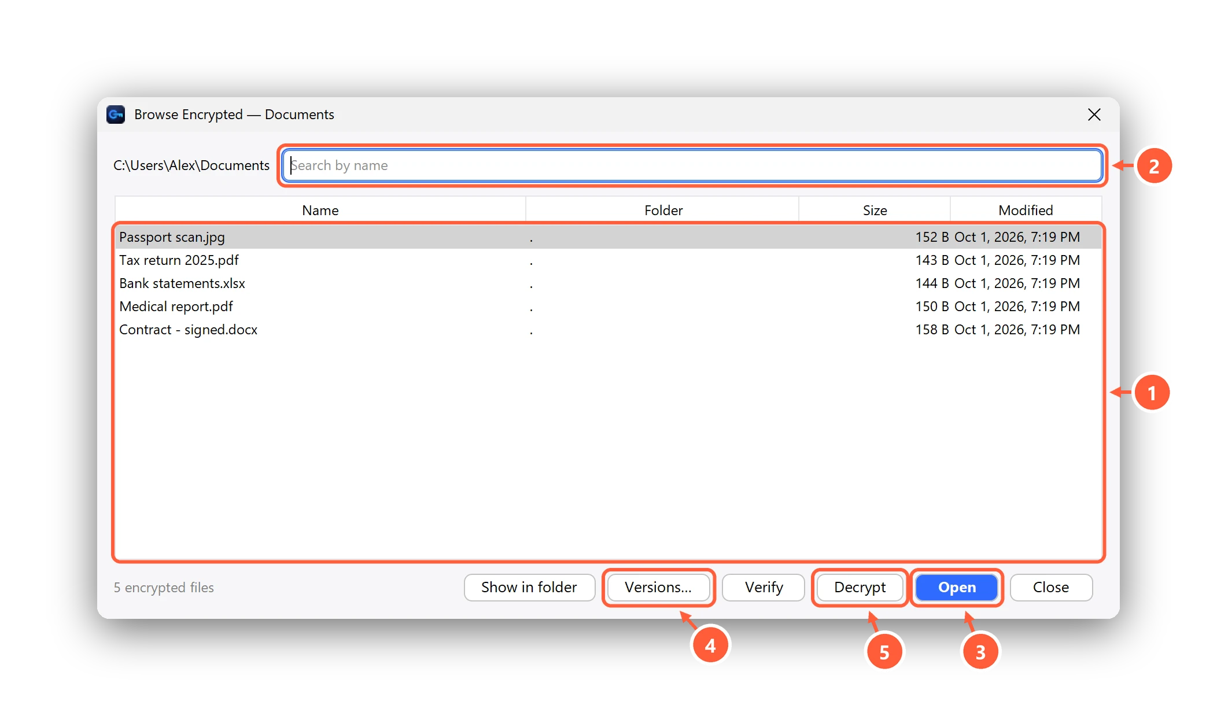Click the app icon in the title bar

coord(116,115)
